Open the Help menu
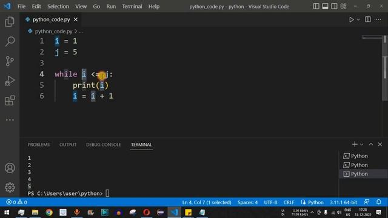This screenshot has width=388, height=218. point(153,7)
